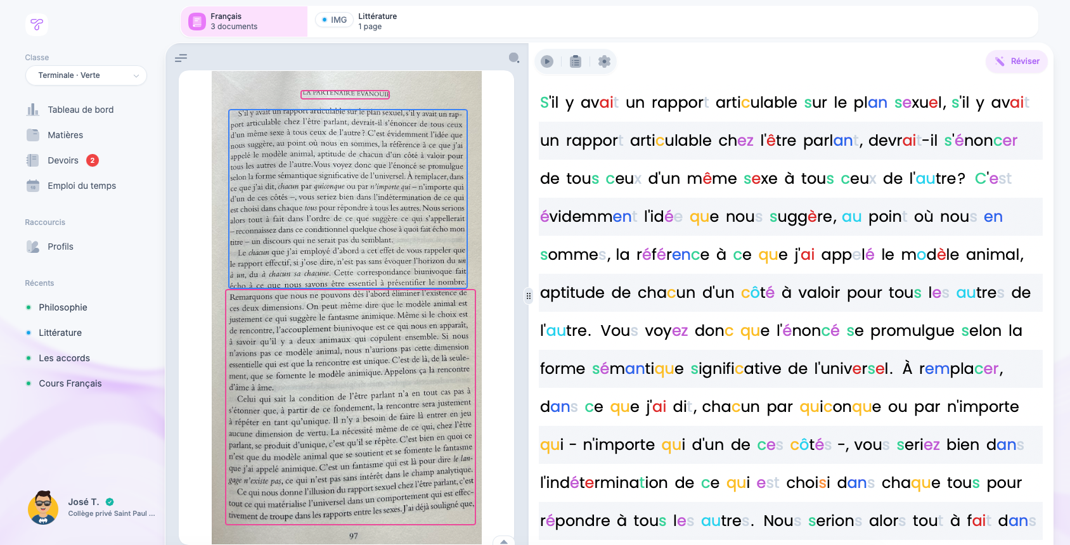Click the Classe label
The height and width of the screenshot is (545, 1070).
coord(37,58)
